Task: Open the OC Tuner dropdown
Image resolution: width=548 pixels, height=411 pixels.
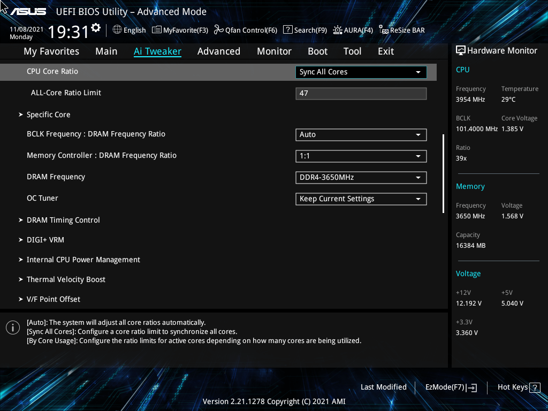Action: coord(361,199)
